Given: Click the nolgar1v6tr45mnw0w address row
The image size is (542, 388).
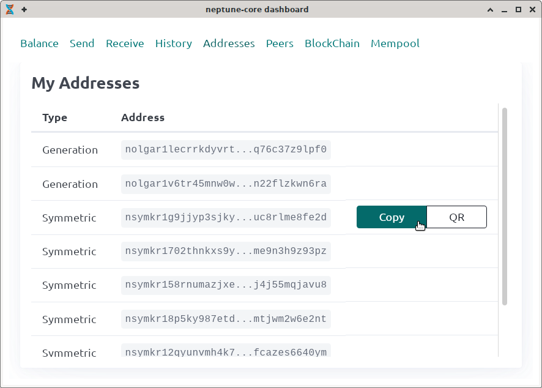Looking at the screenshot, I should click(x=226, y=184).
